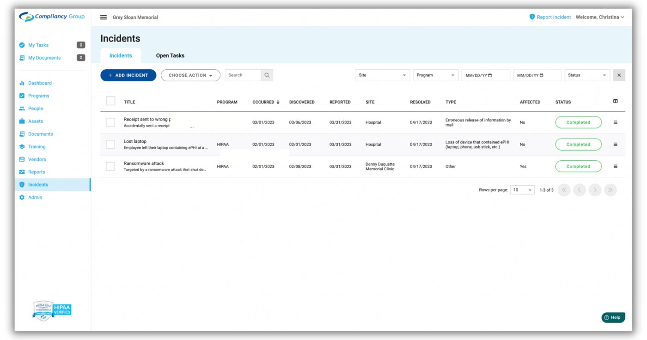This screenshot has height=340, width=647.
Task: Click the Erroneous release of information type cell
Action: (478, 122)
